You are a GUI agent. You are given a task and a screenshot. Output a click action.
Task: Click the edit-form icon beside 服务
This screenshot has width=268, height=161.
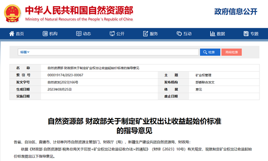pos(146,34)
